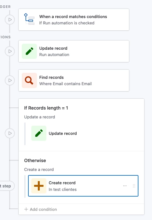Click the partially visible step button
The height and width of the screenshot is (220, 152).
[x=7, y=186]
